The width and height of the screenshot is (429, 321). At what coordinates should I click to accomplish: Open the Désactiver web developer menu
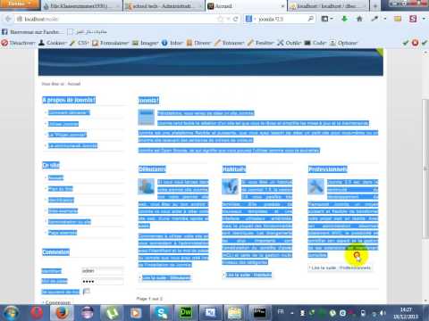click(x=19, y=43)
